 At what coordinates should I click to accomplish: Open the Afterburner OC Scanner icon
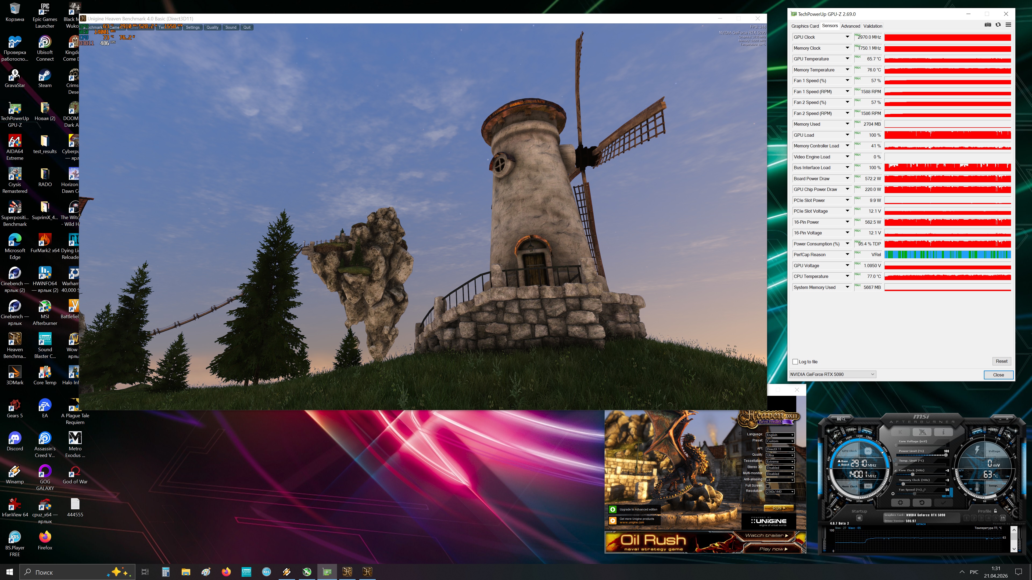(x=841, y=419)
